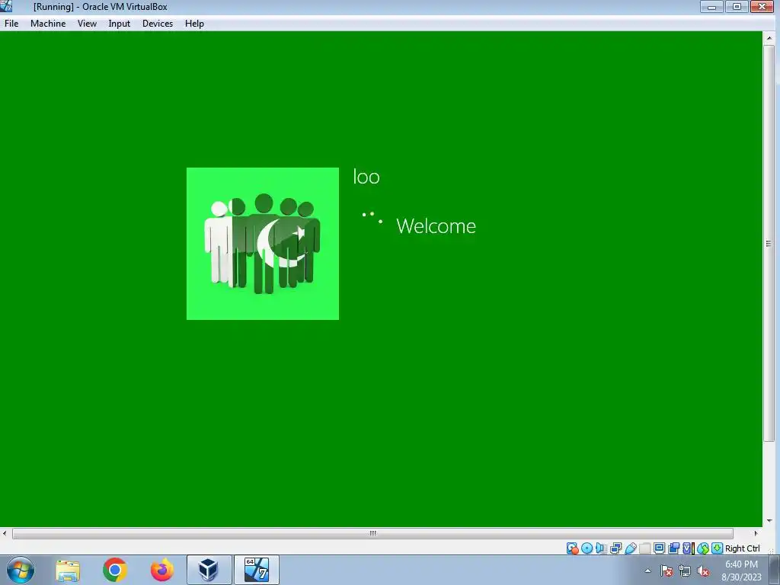Click the shared folders status icon

pos(644,548)
